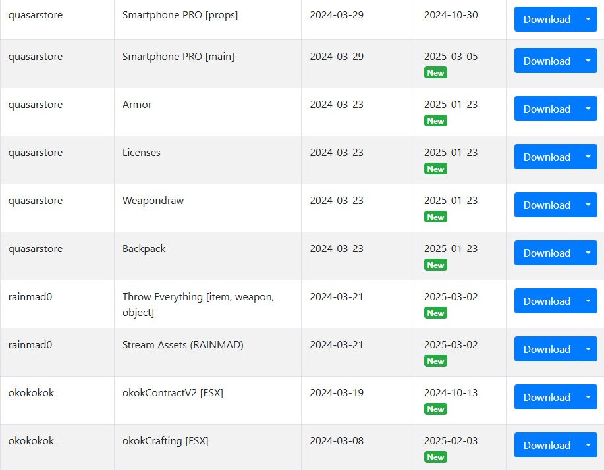Click New badge in Weapondraw row
Screen dimensions: 604x470
tap(435, 217)
